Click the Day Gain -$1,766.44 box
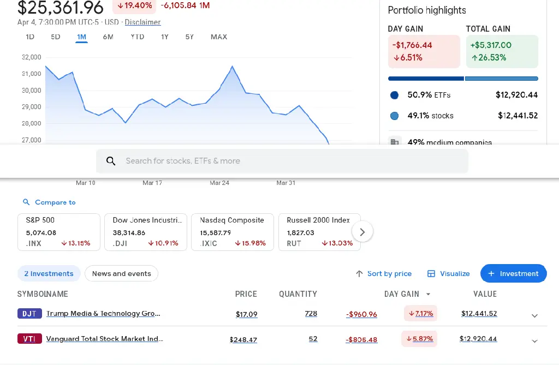 (x=424, y=51)
